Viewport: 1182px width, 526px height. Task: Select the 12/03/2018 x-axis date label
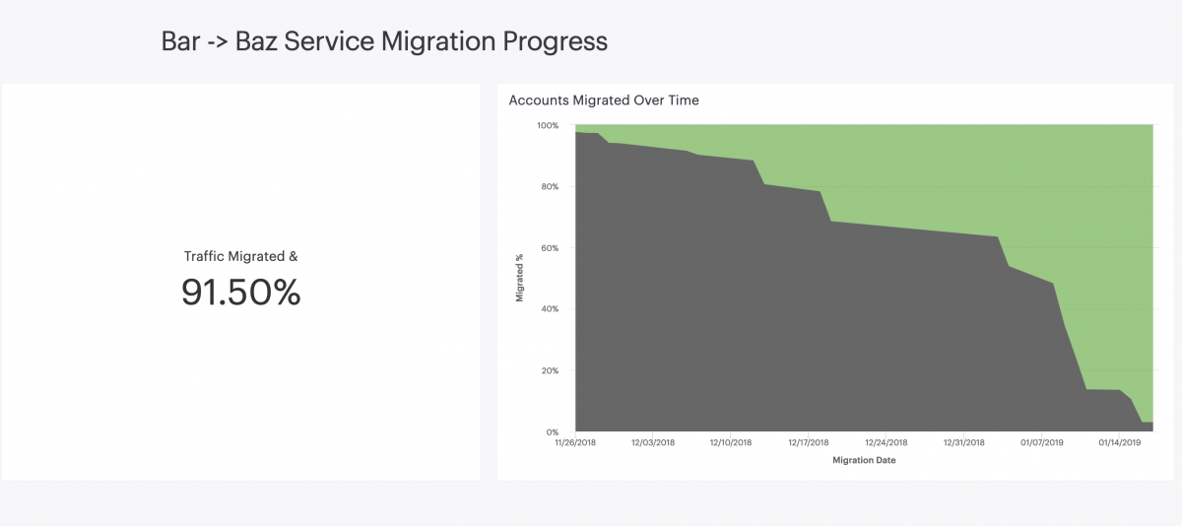[x=652, y=443]
